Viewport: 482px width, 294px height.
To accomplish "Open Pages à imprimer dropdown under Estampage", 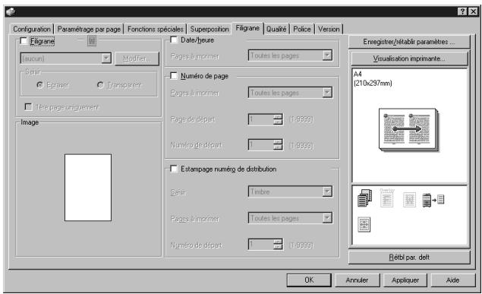I will tap(290, 218).
